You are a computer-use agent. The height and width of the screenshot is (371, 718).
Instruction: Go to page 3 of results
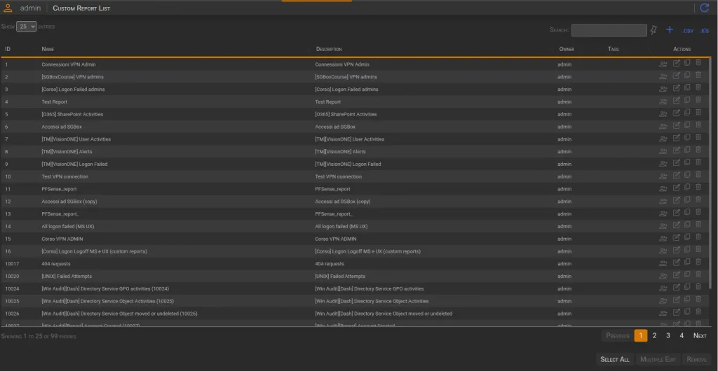668,336
